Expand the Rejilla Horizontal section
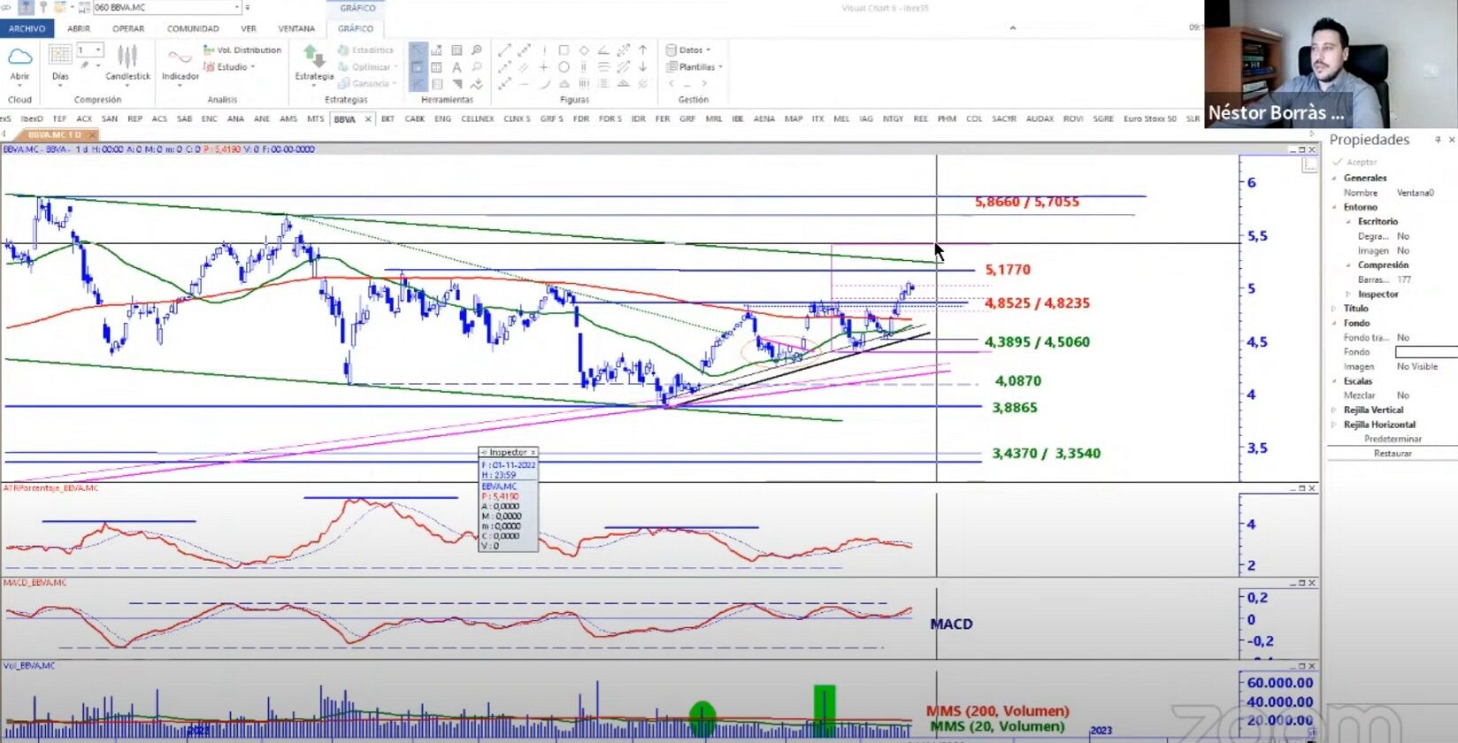 tap(1334, 425)
